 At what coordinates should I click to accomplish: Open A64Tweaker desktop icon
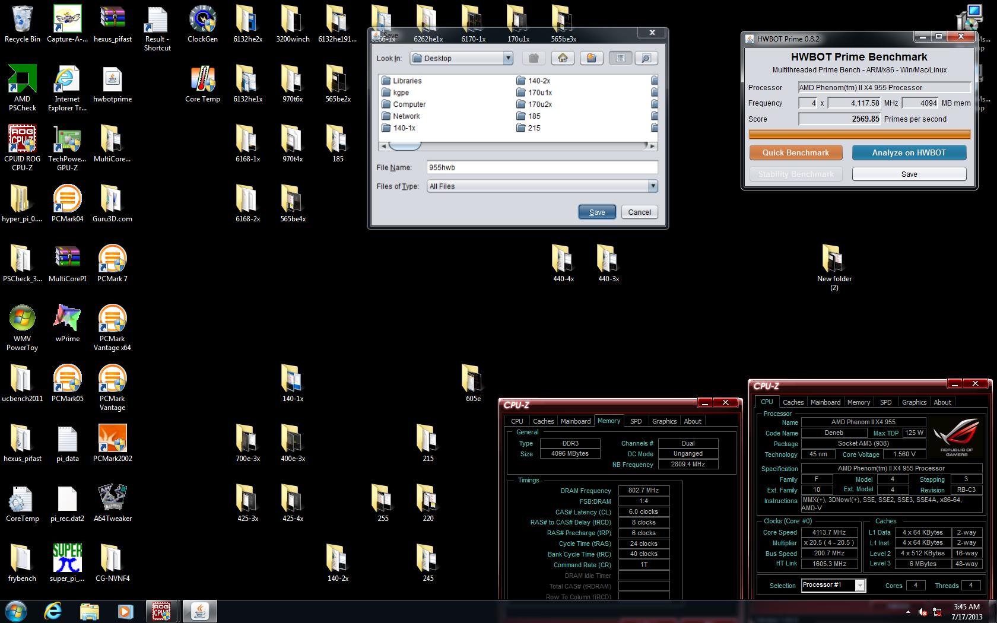click(112, 503)
